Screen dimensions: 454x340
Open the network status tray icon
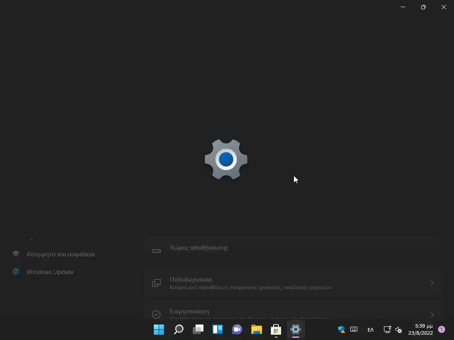pos(387,329)
